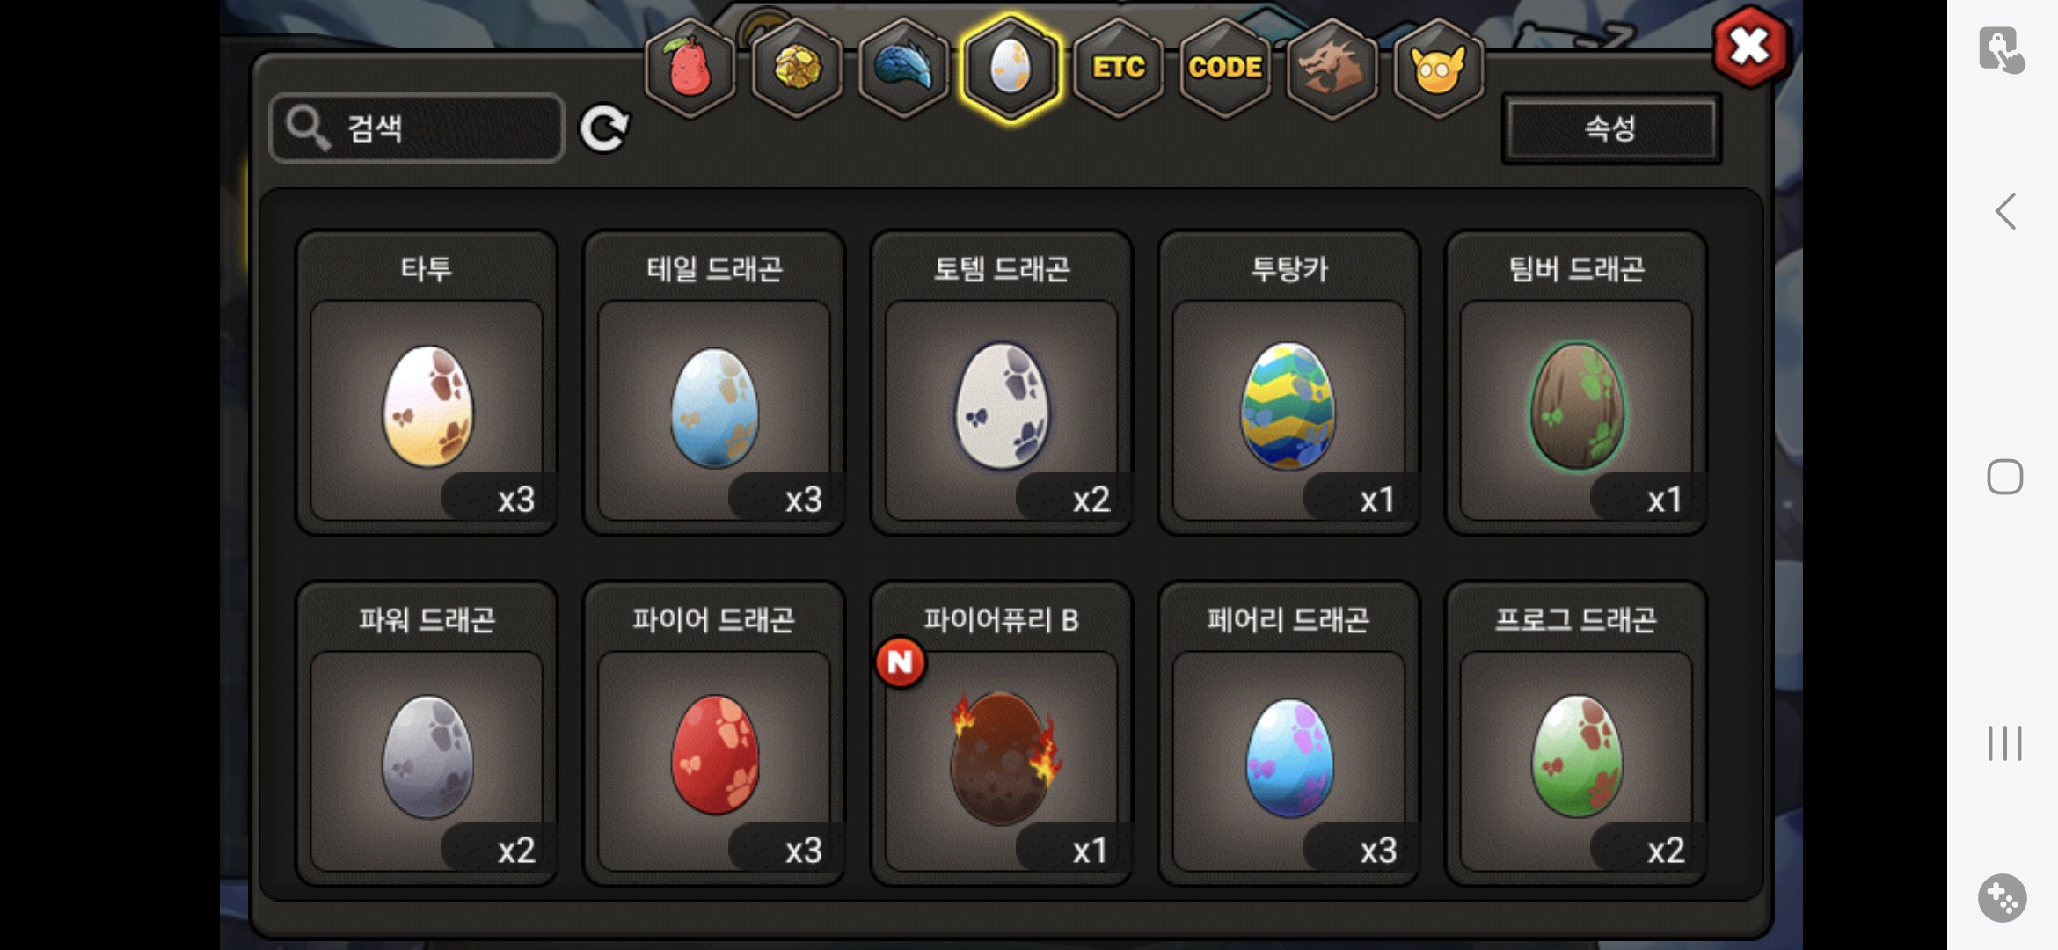Close the inventory with the red X

tap(1749, 47)
